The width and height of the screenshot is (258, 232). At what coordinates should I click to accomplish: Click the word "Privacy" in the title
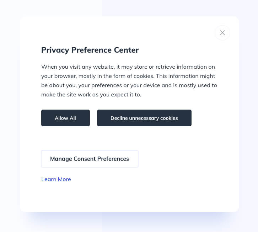(55, 50)
